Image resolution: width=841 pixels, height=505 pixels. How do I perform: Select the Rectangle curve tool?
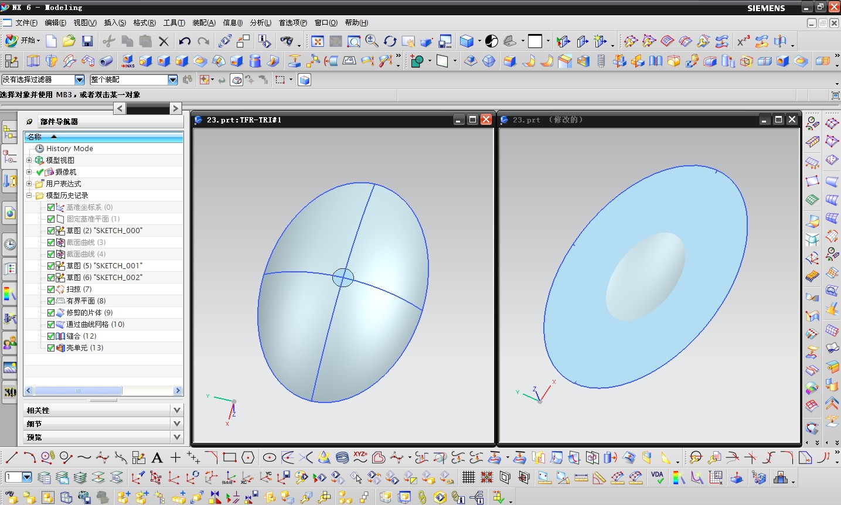coord(230,457)
